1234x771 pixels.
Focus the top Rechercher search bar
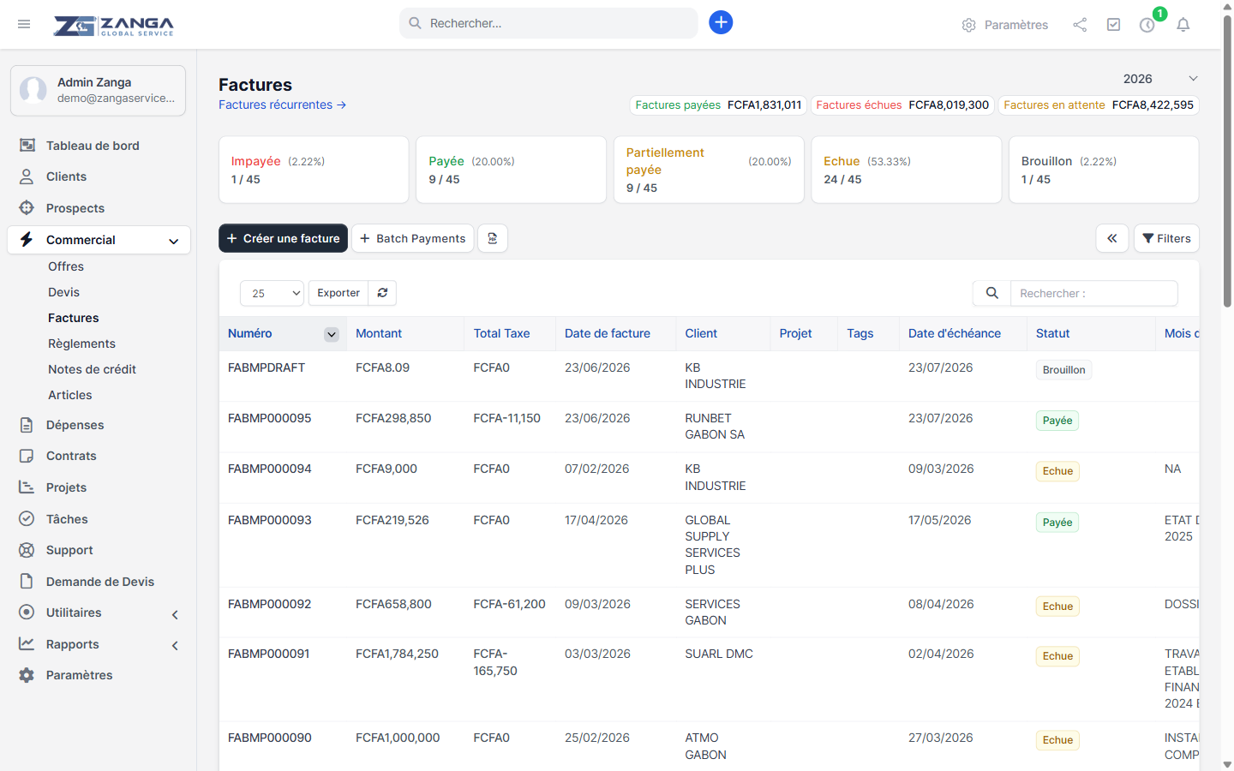[x=548, y=23]
